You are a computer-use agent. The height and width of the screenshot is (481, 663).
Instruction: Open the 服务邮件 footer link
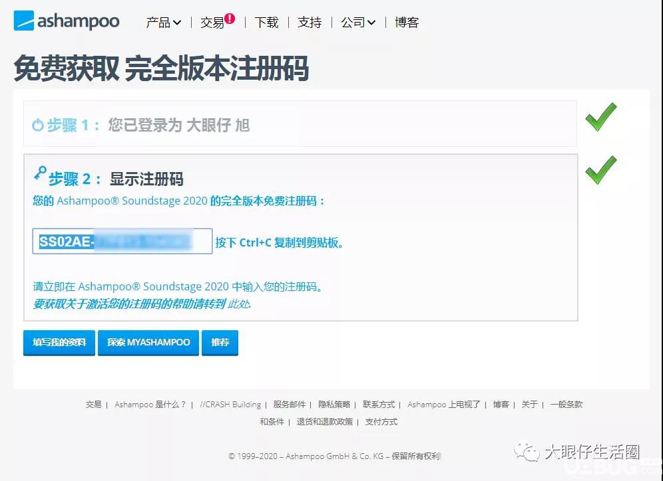coord(289,404)
